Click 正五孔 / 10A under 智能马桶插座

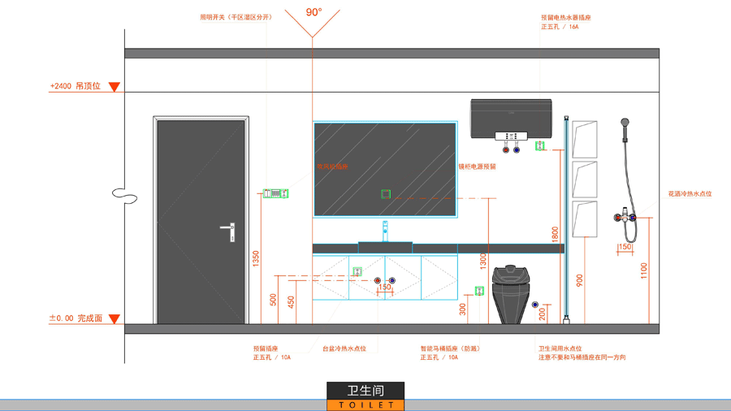pos(439,357)
